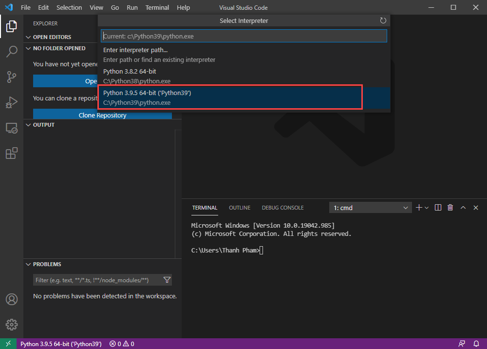Open the File menu
The image size is (487, 349).
(25, 7)
